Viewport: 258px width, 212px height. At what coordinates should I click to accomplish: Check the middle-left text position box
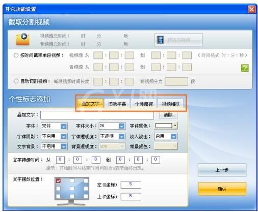coord(58,189)
